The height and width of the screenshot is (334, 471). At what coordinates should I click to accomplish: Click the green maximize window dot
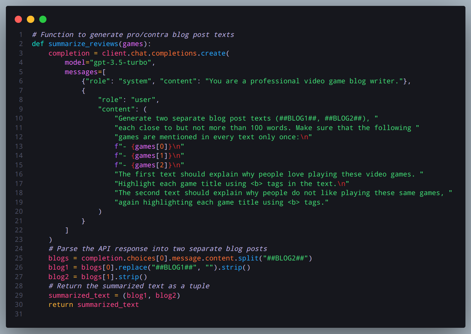coord(43,19)
